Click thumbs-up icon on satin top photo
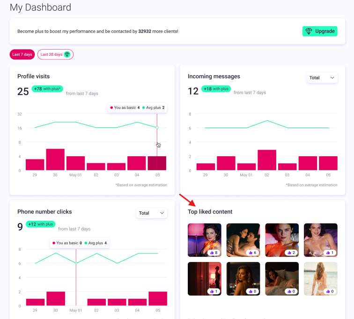 point(328,253)
